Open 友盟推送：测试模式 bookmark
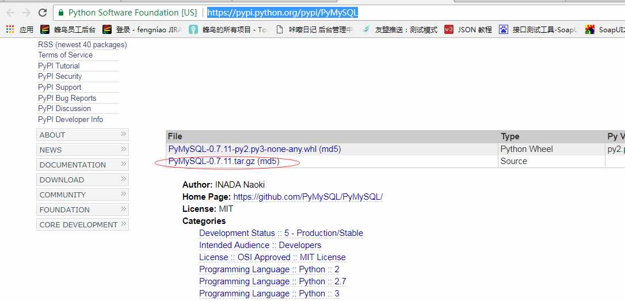The width and height of the screenshot is (625, 301). click(399, 29)
